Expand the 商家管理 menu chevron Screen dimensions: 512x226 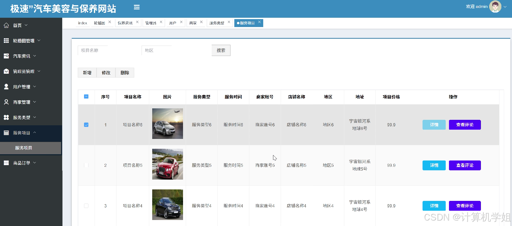35,102
